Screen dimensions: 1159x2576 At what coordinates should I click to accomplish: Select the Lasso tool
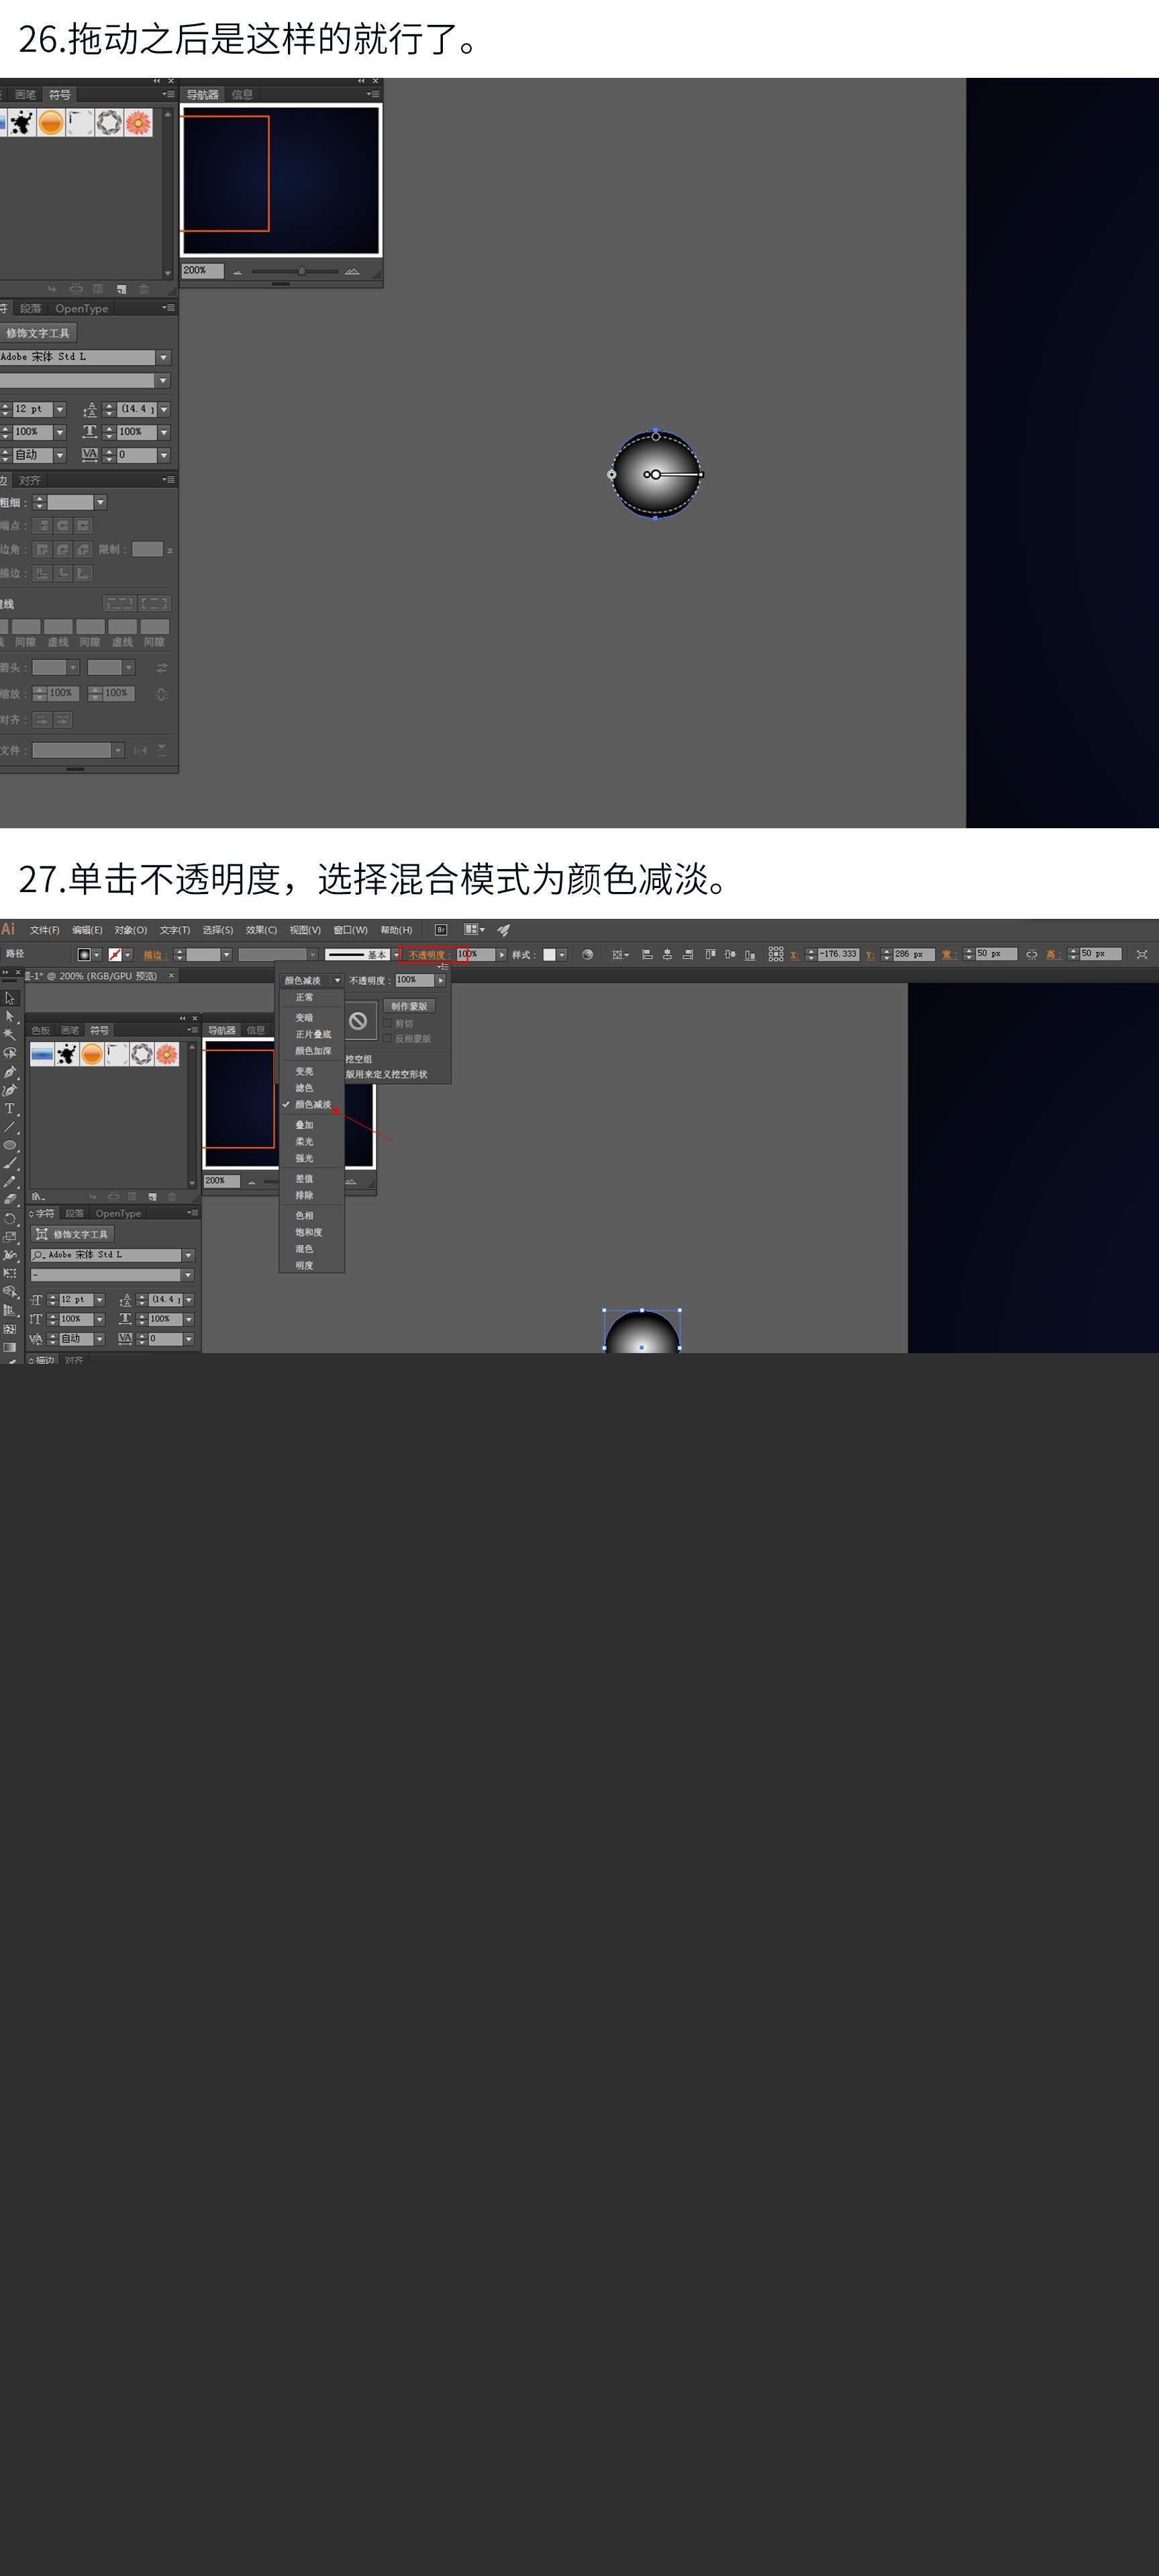click(10, 1053)
